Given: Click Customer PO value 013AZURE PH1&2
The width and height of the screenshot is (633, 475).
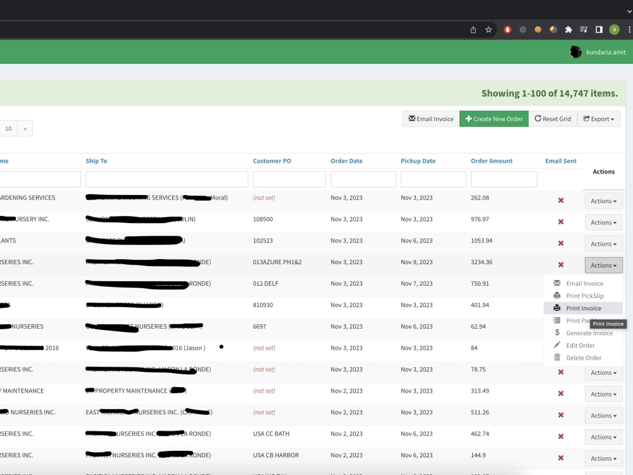Looking at the screenshot, I should pyautogui.click(x=277, y=262).
